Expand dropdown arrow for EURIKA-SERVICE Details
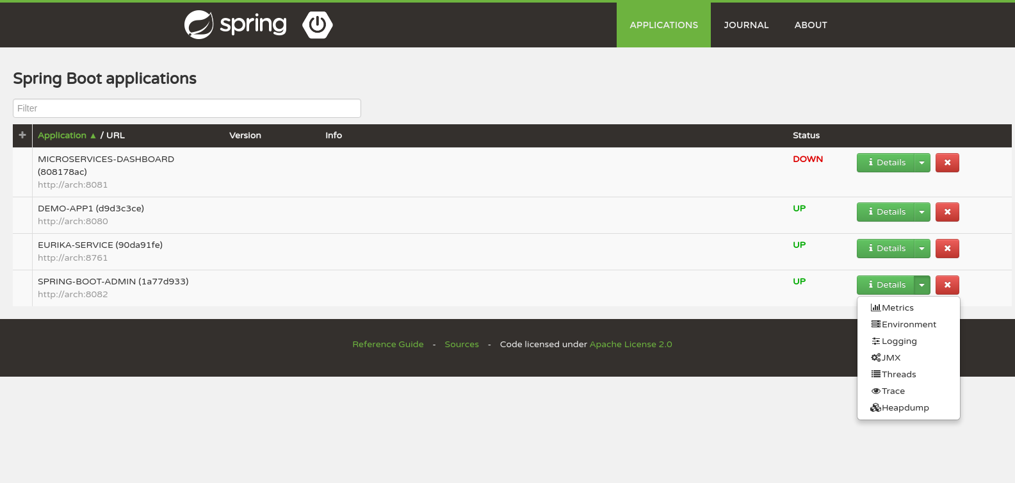The height and width of the screenshot is (483, 1015). click(922, 249)
